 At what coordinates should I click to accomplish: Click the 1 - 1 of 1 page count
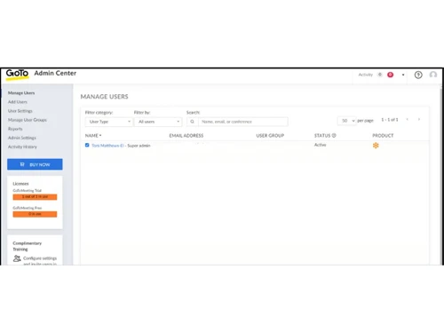pyautogui.click(x=390, y=120)
